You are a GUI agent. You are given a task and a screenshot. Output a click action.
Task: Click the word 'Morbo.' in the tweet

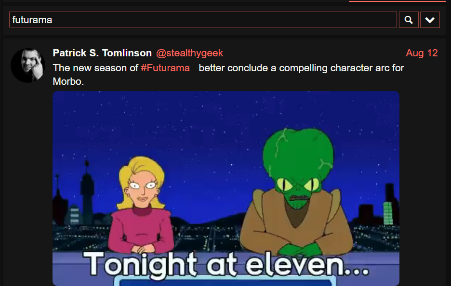(68, 81)
